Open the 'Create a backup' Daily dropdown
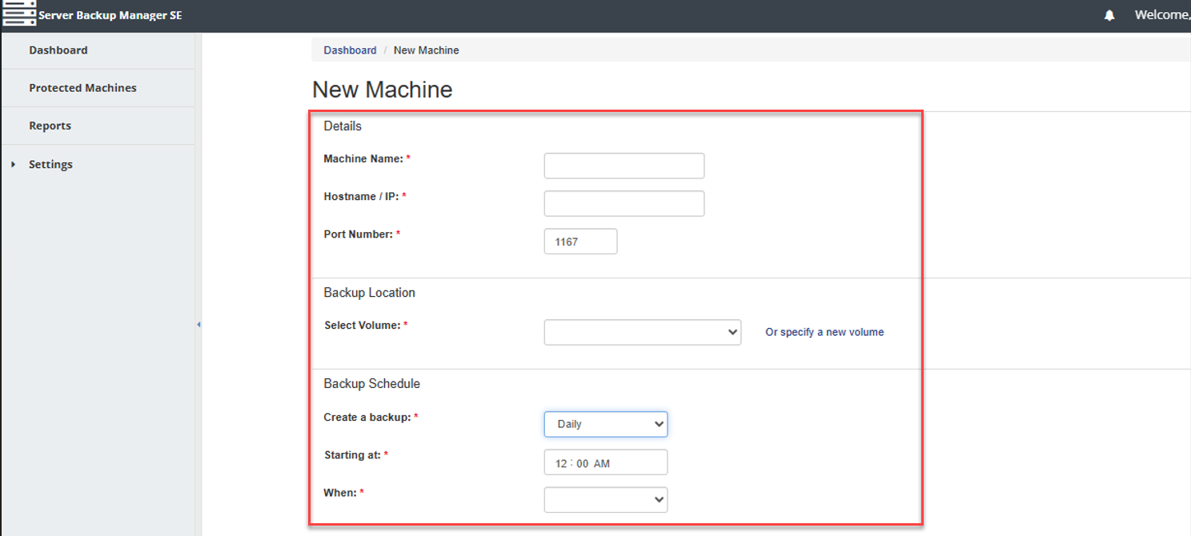The image size is (1191, 536). pos(606,424)
